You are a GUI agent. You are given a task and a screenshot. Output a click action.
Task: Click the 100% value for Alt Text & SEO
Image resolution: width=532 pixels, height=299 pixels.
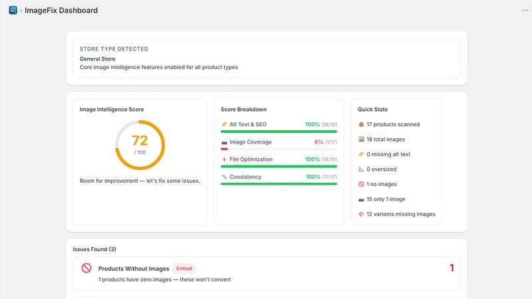coord(312,124)
